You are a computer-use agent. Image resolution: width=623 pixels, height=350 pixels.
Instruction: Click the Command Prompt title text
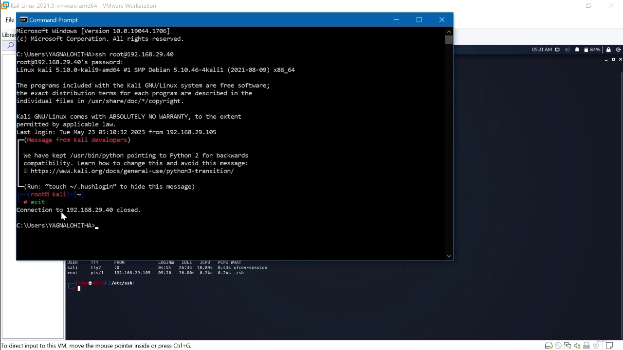click(x=54, y=20)
